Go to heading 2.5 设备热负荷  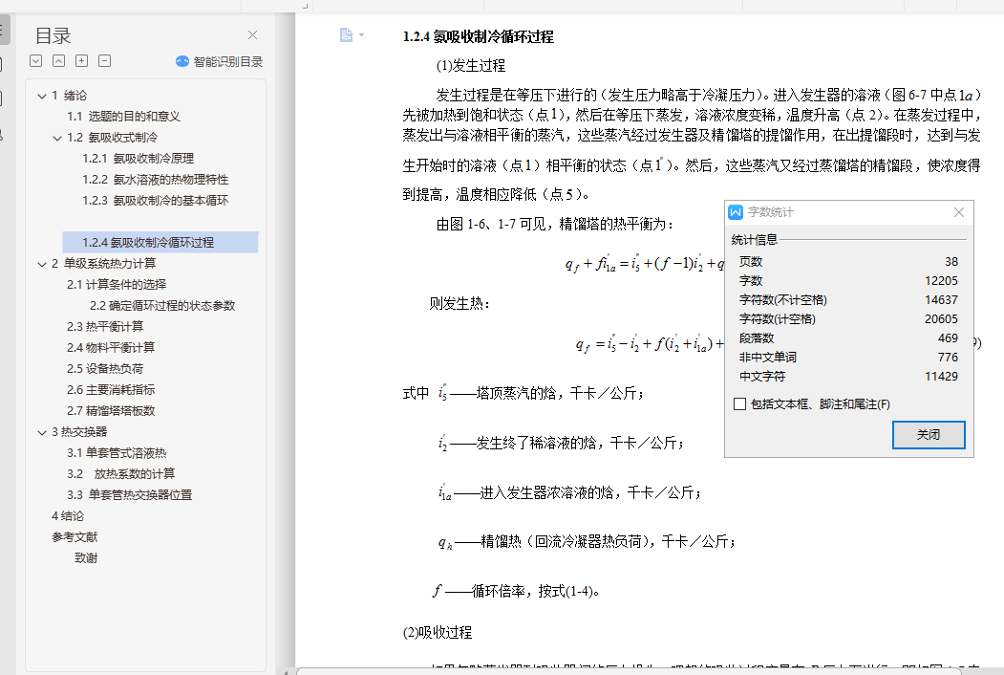click(x=105, y=369)
